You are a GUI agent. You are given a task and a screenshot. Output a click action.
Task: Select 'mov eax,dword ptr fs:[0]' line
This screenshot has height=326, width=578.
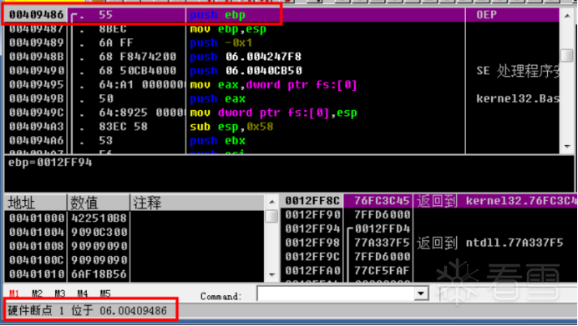coord(273,85)
